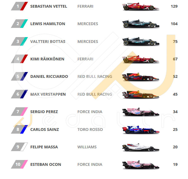188x179 pixels.
Task: Click Vettel's 129 points total
Action: click(x=174, y=6)
